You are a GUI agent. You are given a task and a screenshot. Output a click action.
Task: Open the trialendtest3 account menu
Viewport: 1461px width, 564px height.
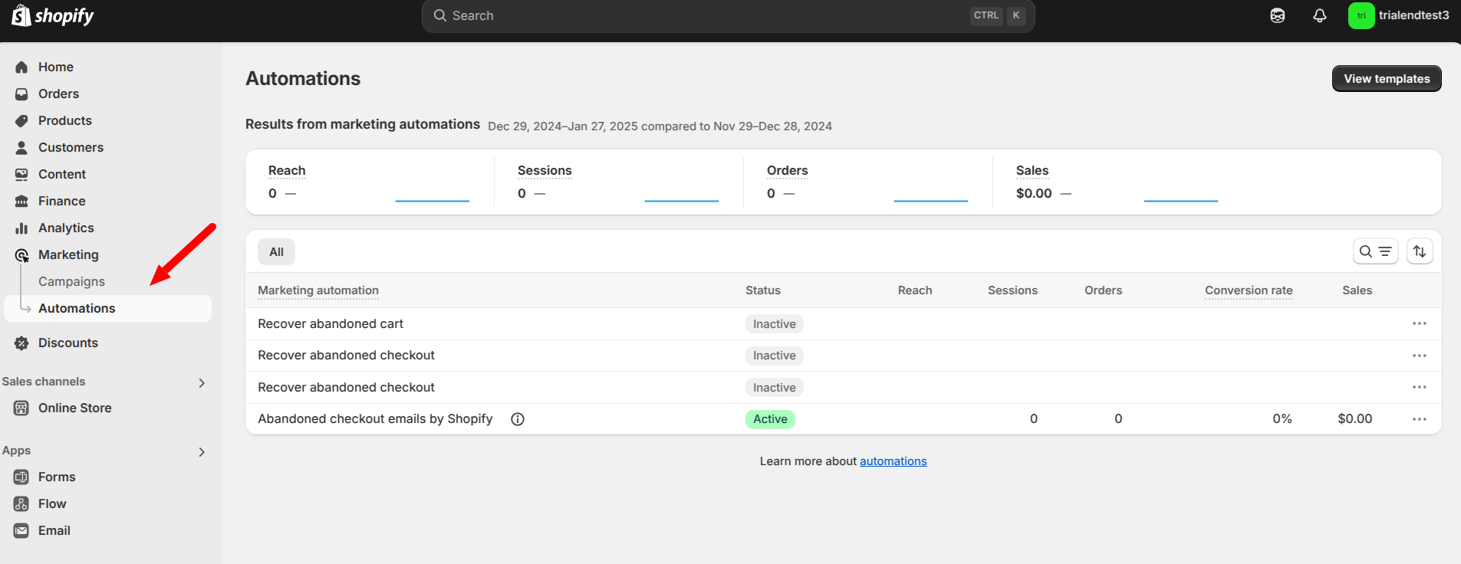click(1398, 15)
